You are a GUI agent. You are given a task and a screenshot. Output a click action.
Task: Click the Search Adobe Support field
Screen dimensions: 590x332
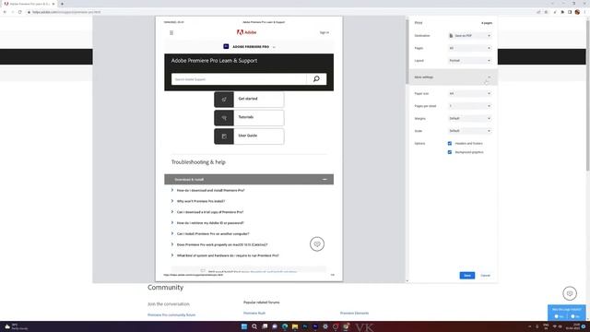(239, 79)
